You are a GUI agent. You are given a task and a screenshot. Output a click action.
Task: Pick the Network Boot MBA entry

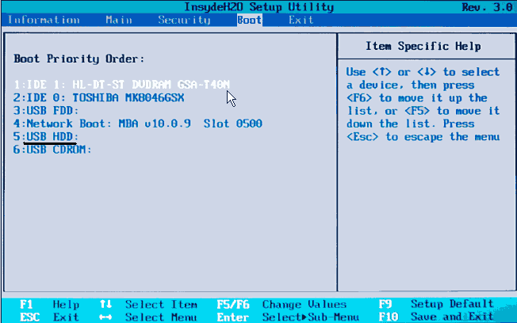[137, 123]
